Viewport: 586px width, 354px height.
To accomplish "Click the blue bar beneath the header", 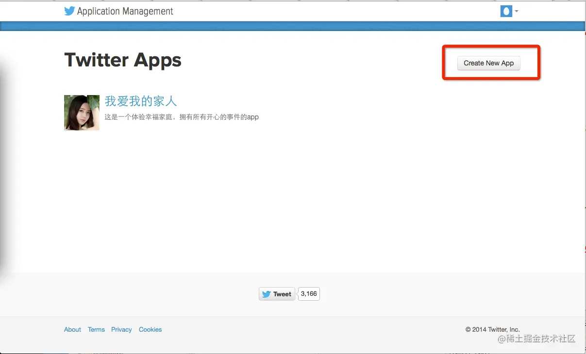I will tap(293, 26).
